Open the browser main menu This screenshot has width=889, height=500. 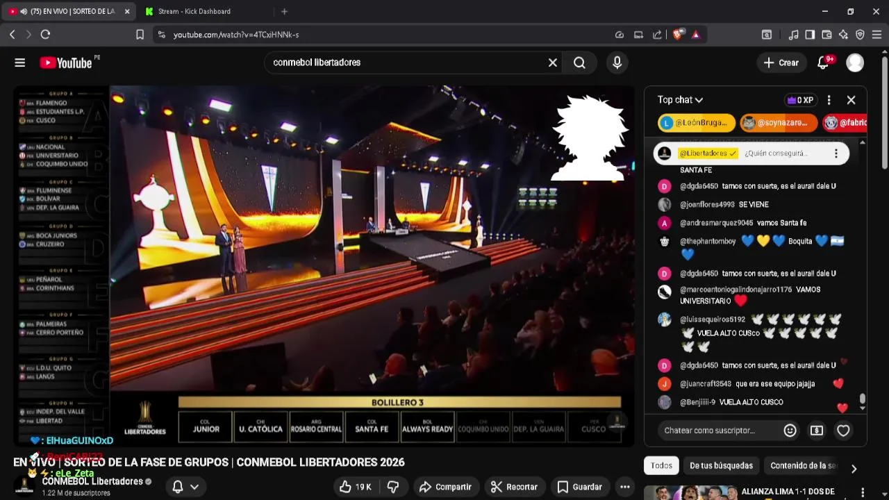coord(876,35)
